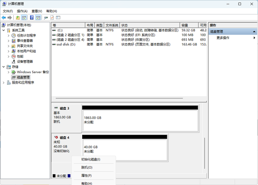Click the blue Help question mark icon
This screenshot has height=185, width=258.
[32, 18]
